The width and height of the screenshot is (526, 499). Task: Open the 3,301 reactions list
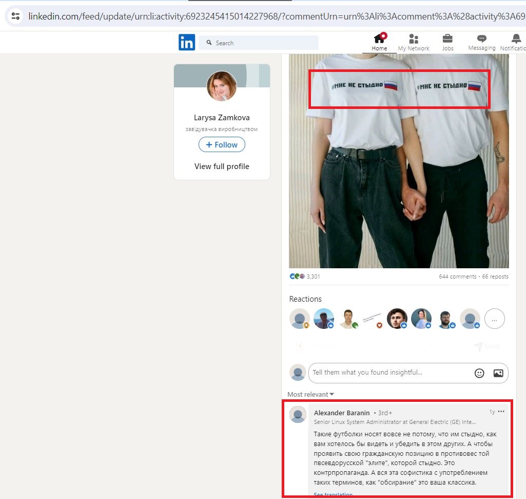click(305, 276)
